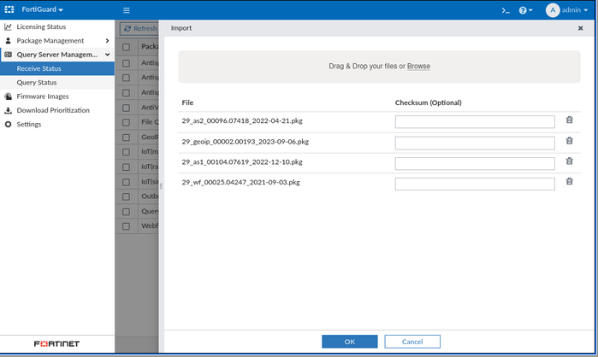Open the FortiGuard module dropdown
598x357 pixels.
42,9
